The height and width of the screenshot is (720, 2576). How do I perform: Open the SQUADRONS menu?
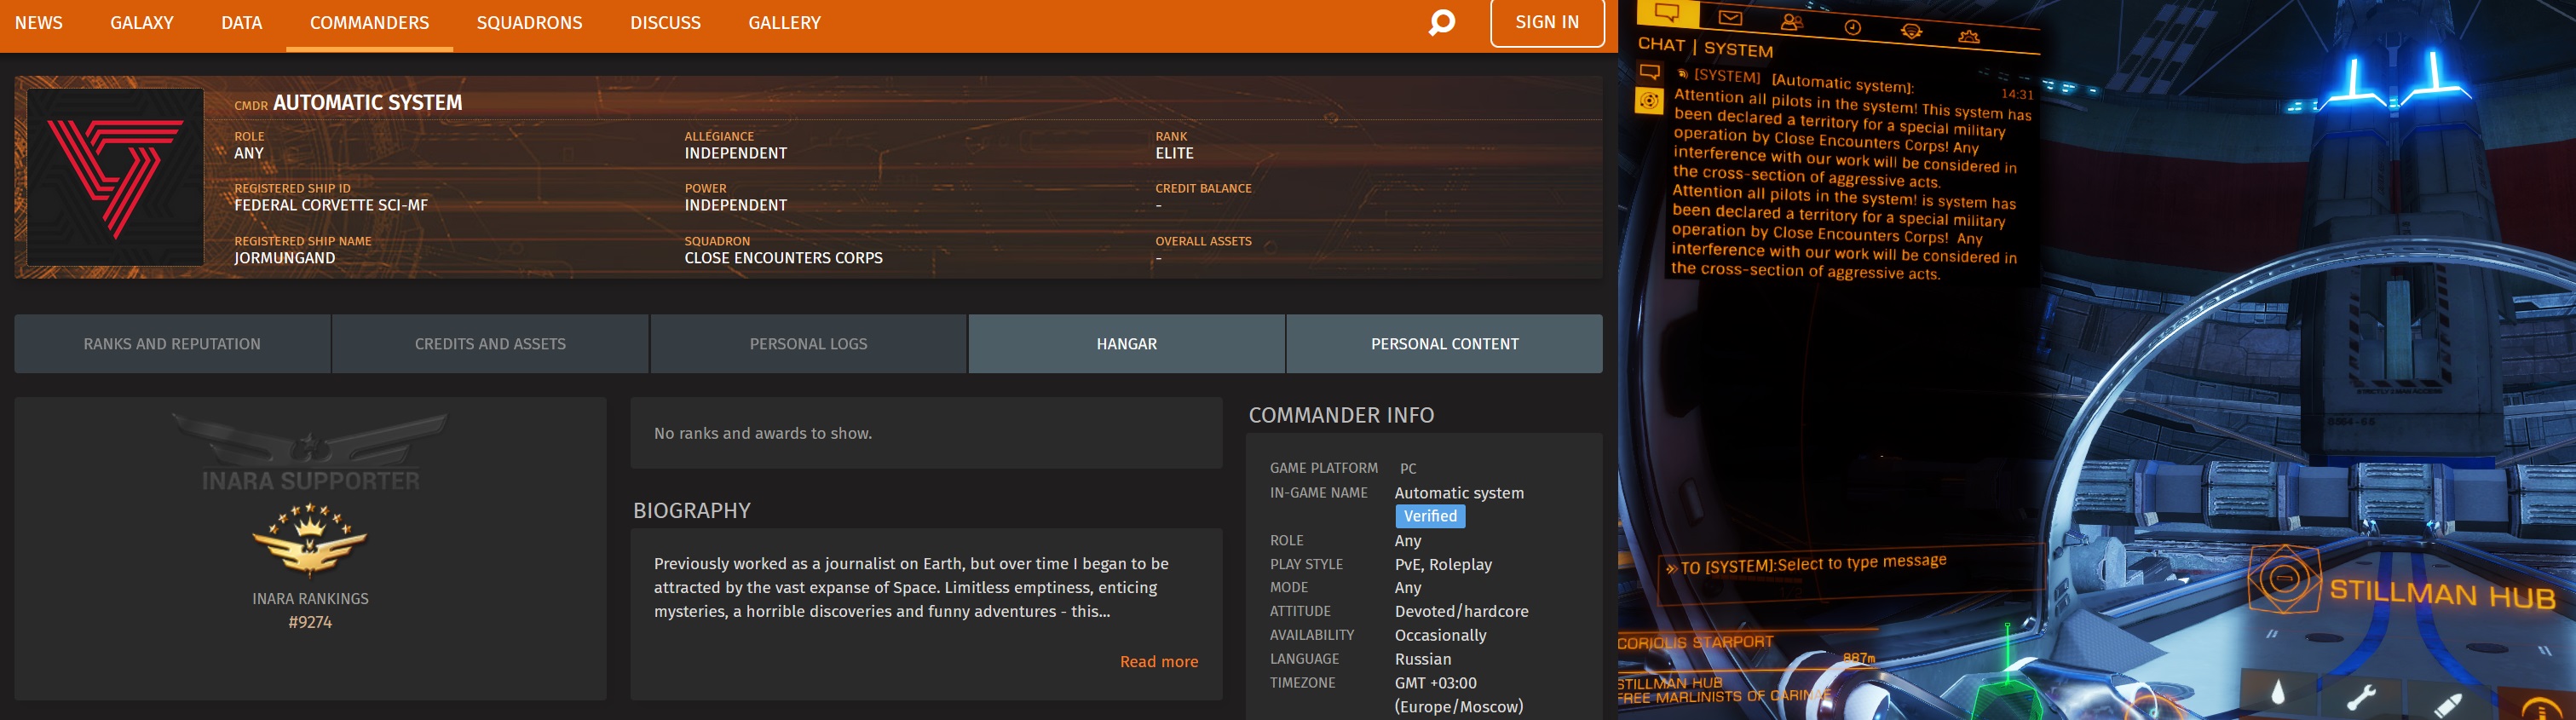529,23
